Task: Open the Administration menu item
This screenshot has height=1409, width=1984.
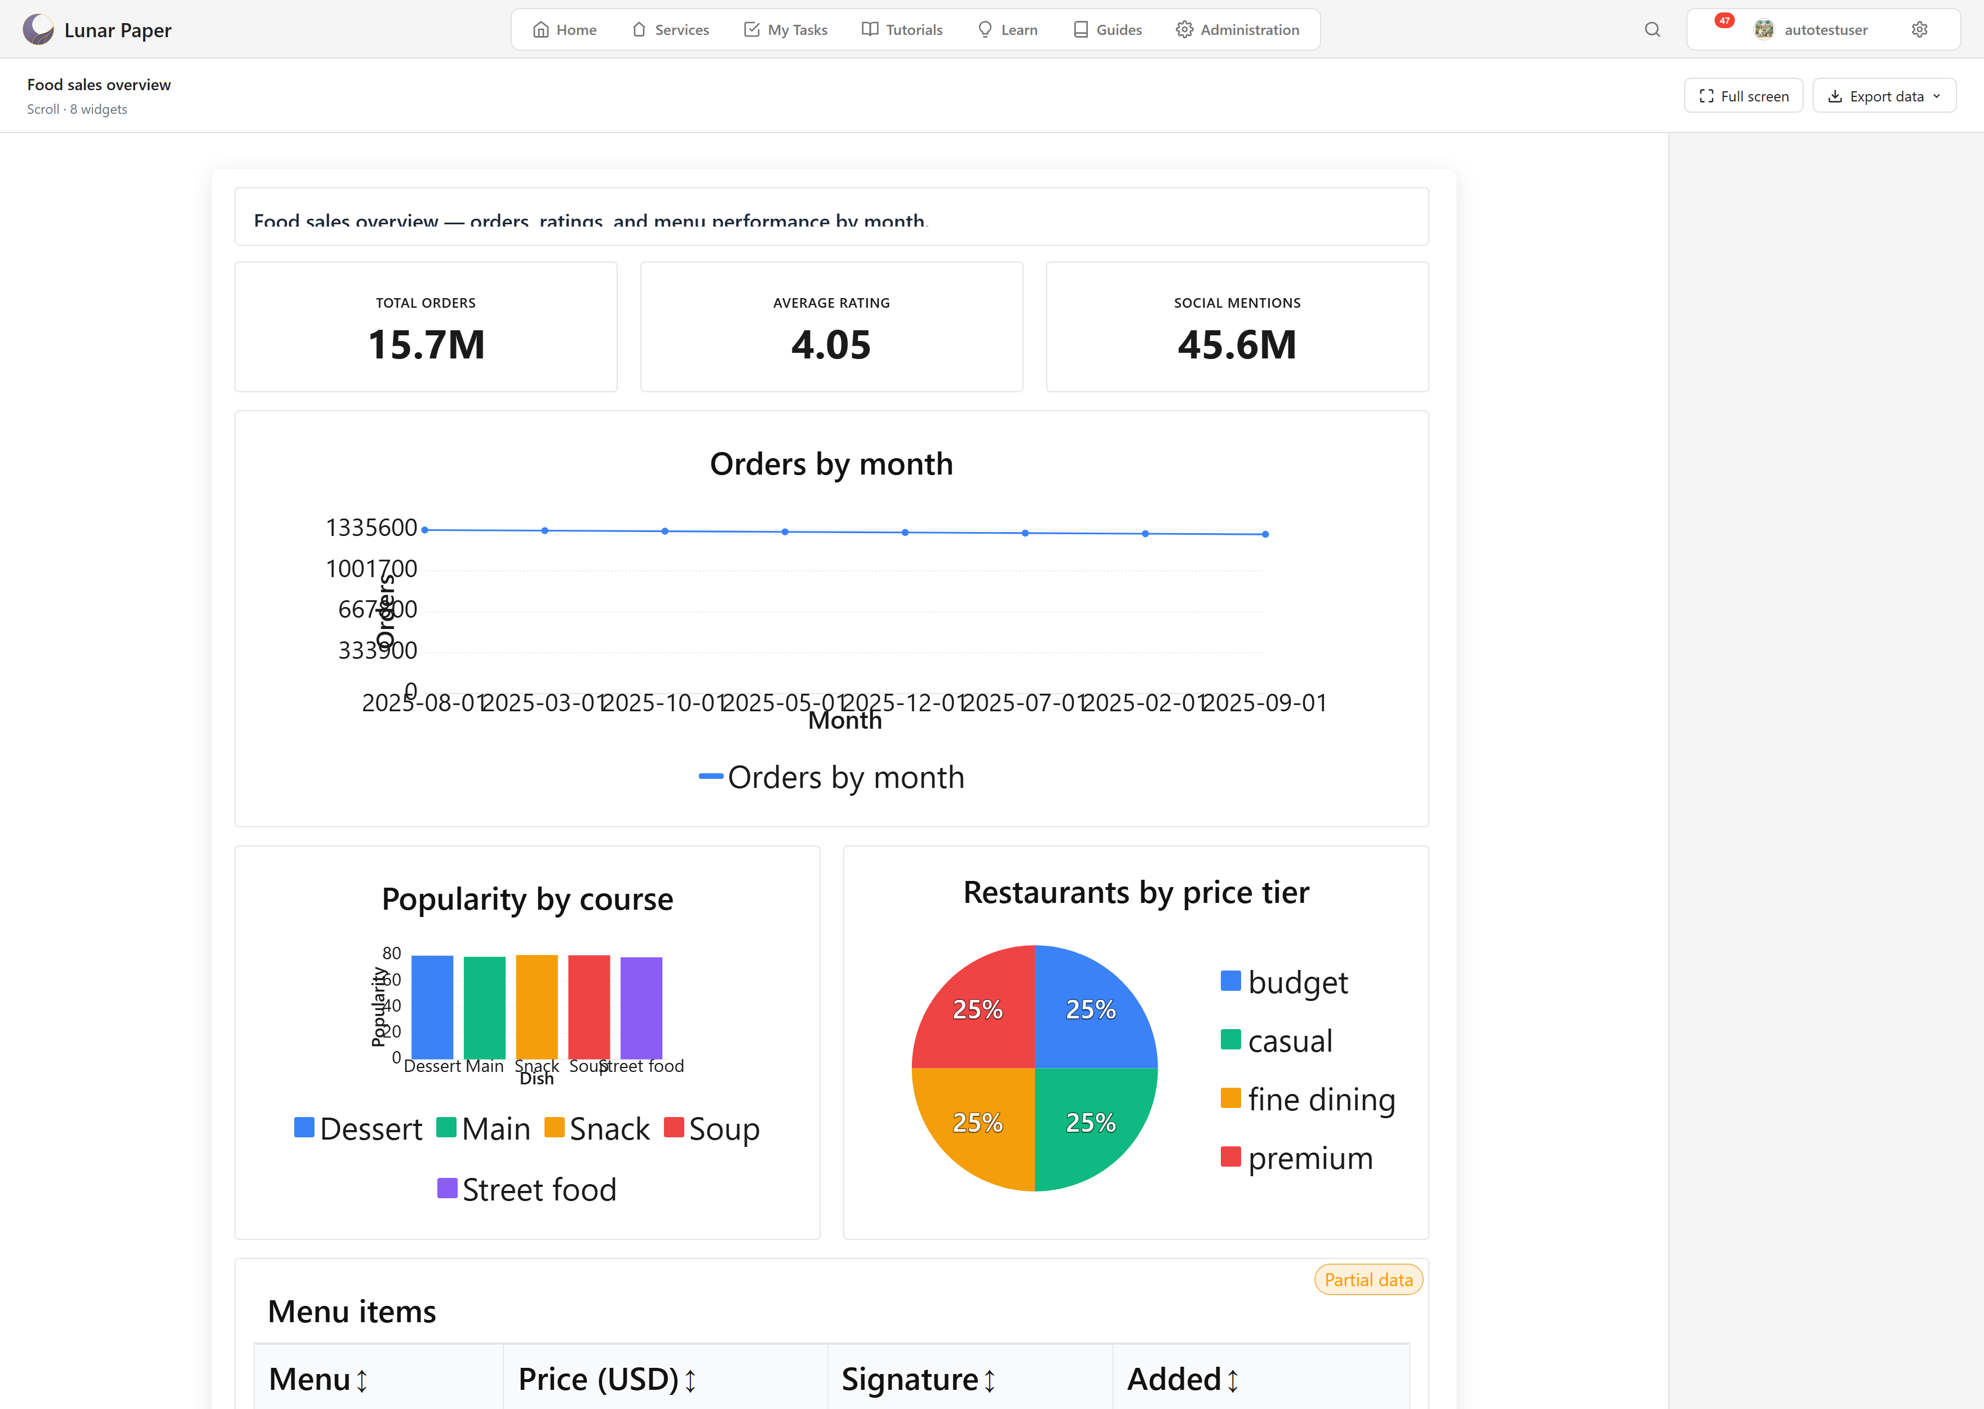Action: [1238, 29]
